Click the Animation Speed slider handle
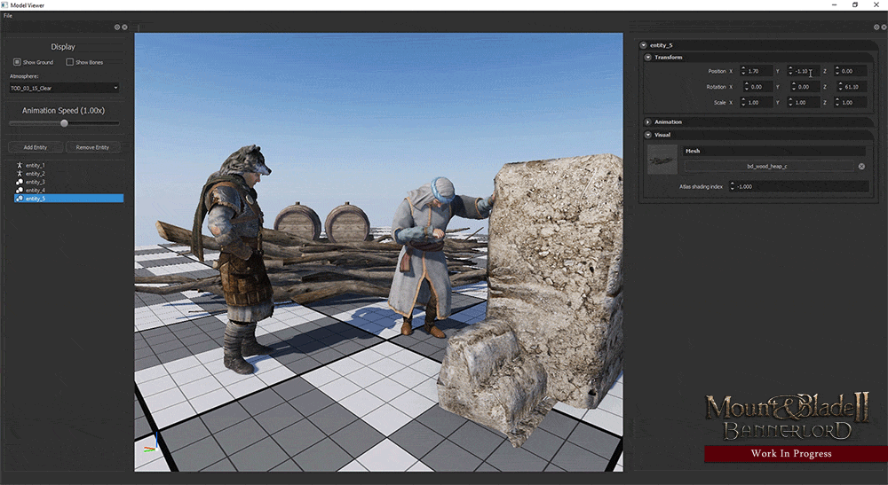The height and width of the screenshot is (485, 888). point(64,123)
